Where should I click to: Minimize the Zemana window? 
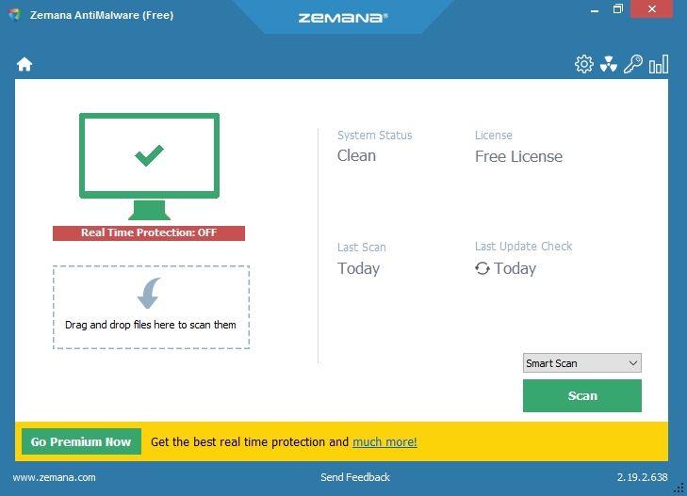(x=595, y=10)
